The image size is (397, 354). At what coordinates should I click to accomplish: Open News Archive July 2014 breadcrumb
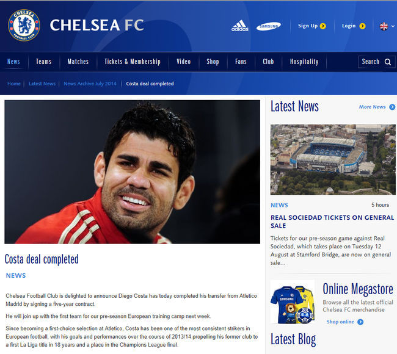[90, 84]
